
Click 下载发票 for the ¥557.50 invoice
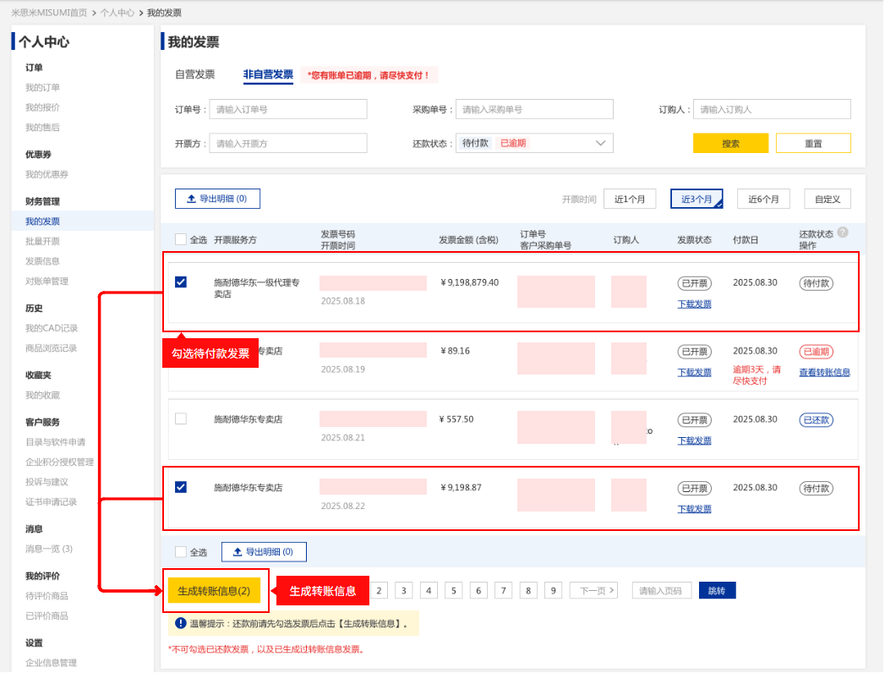694,440
